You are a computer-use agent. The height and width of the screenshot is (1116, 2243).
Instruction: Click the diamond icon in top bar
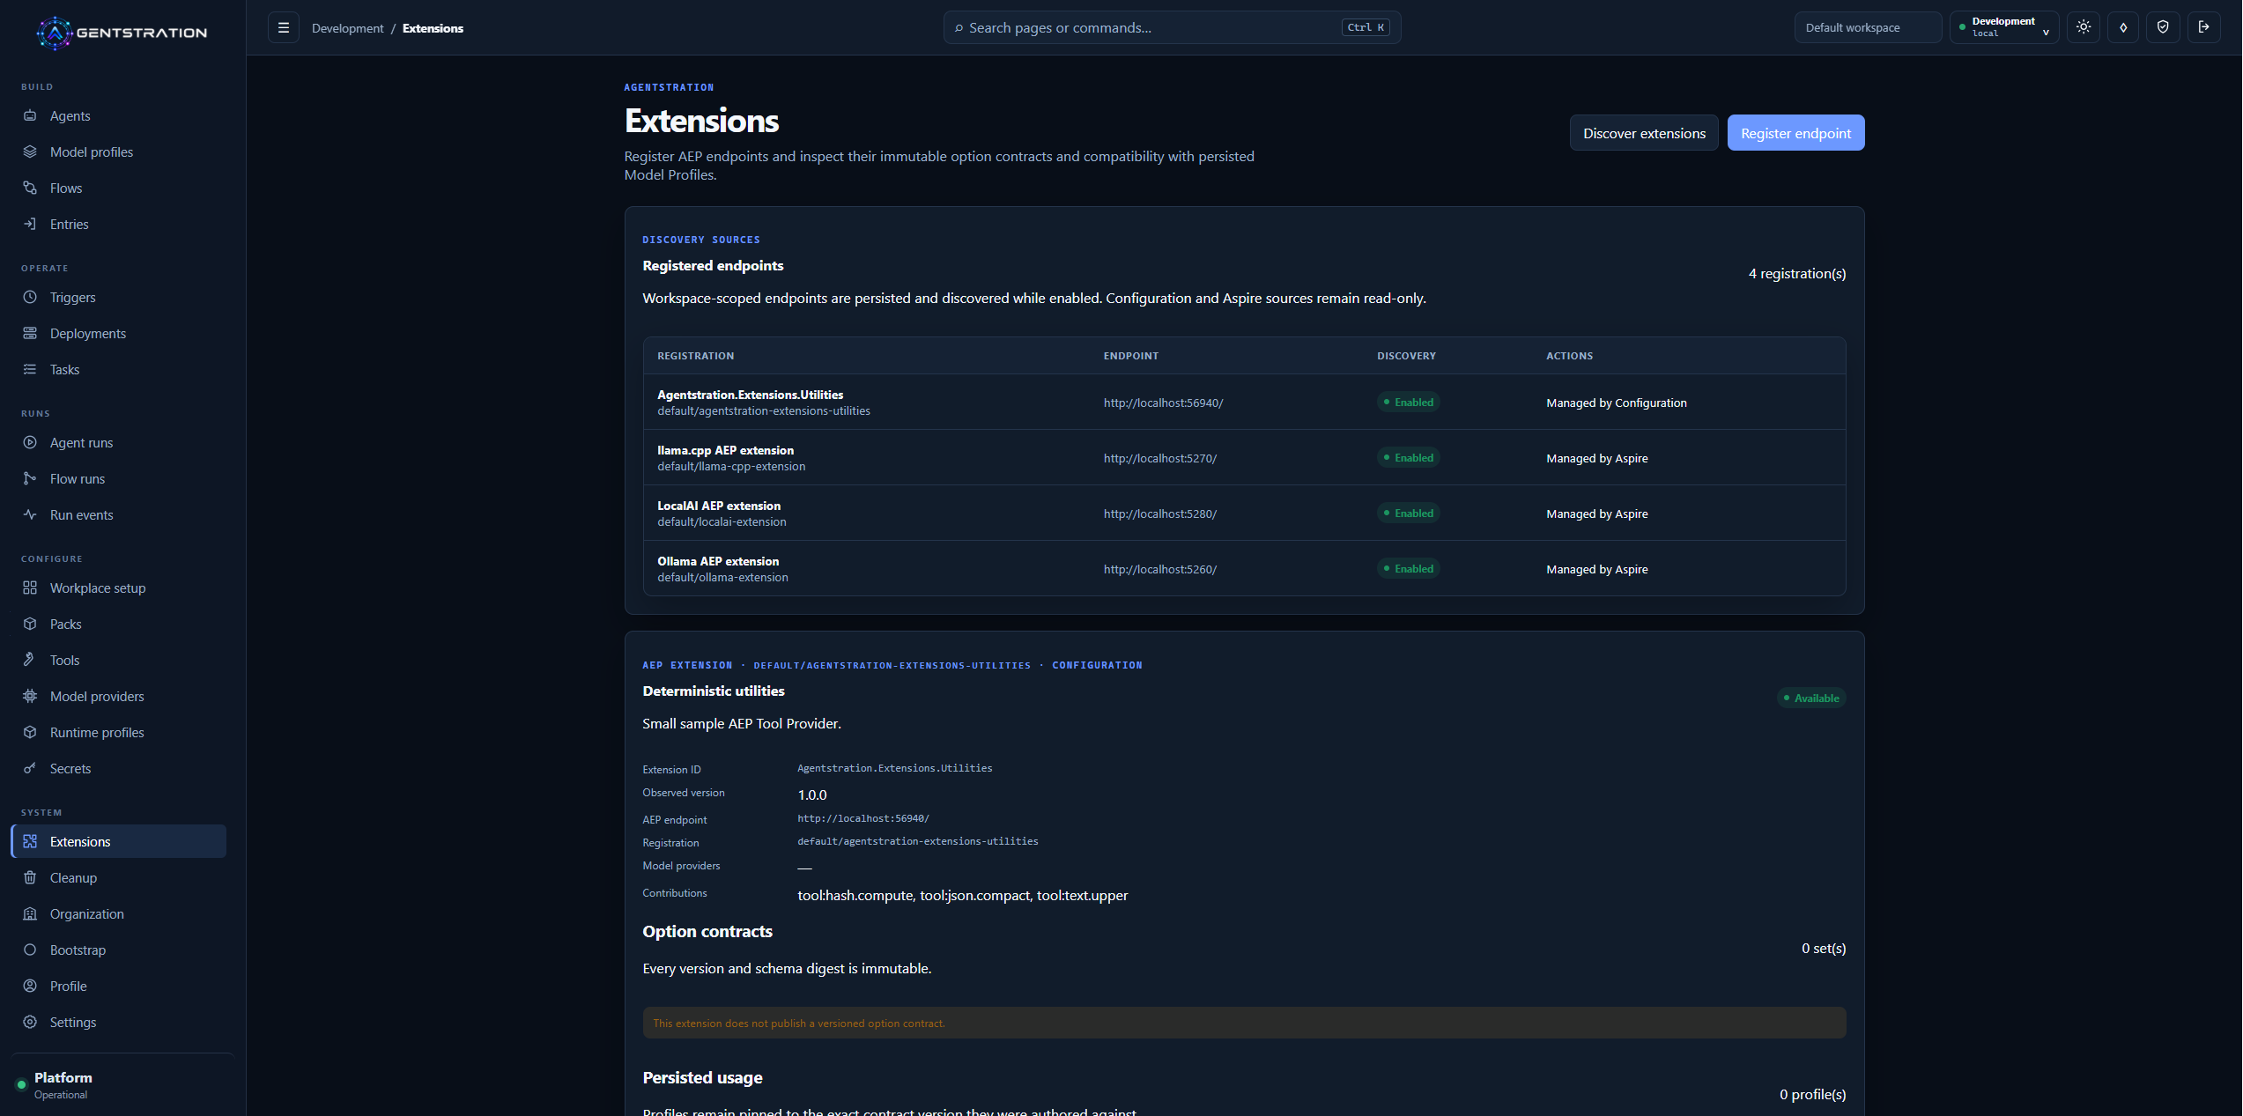[x=2123, y=27]
